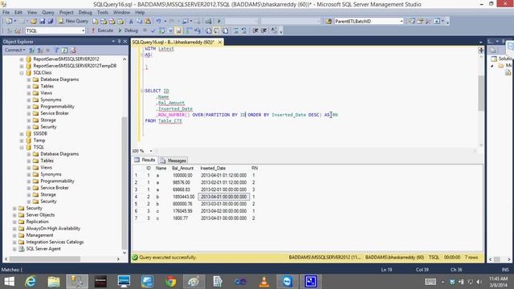Close the SQLQuery16.sql tab
The image size is (514, 289).
coord(220,42)
